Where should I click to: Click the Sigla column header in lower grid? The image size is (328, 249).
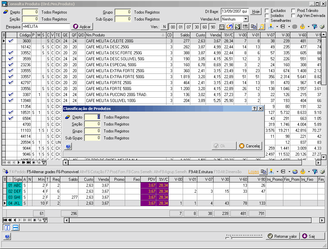tap(18, 179)
